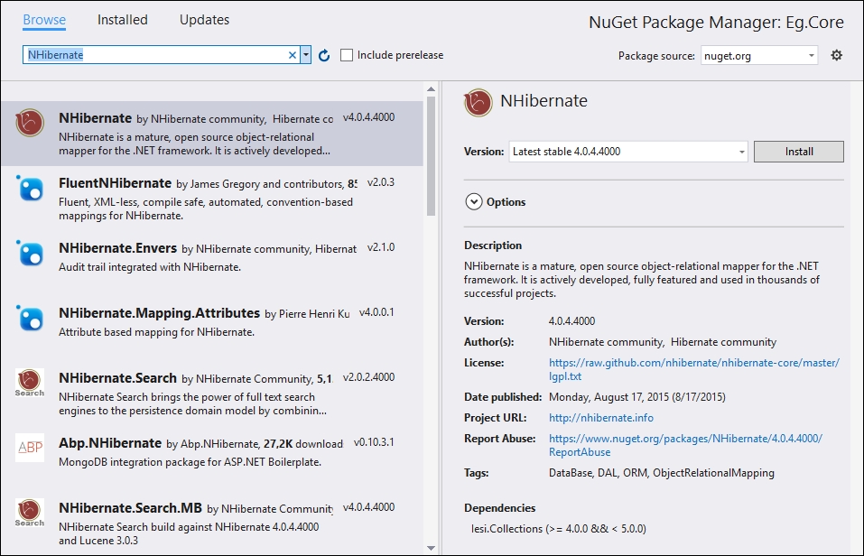Viewport: 864px width, 556px height.
Task: Click the Description heading
Action: point(493,246)
